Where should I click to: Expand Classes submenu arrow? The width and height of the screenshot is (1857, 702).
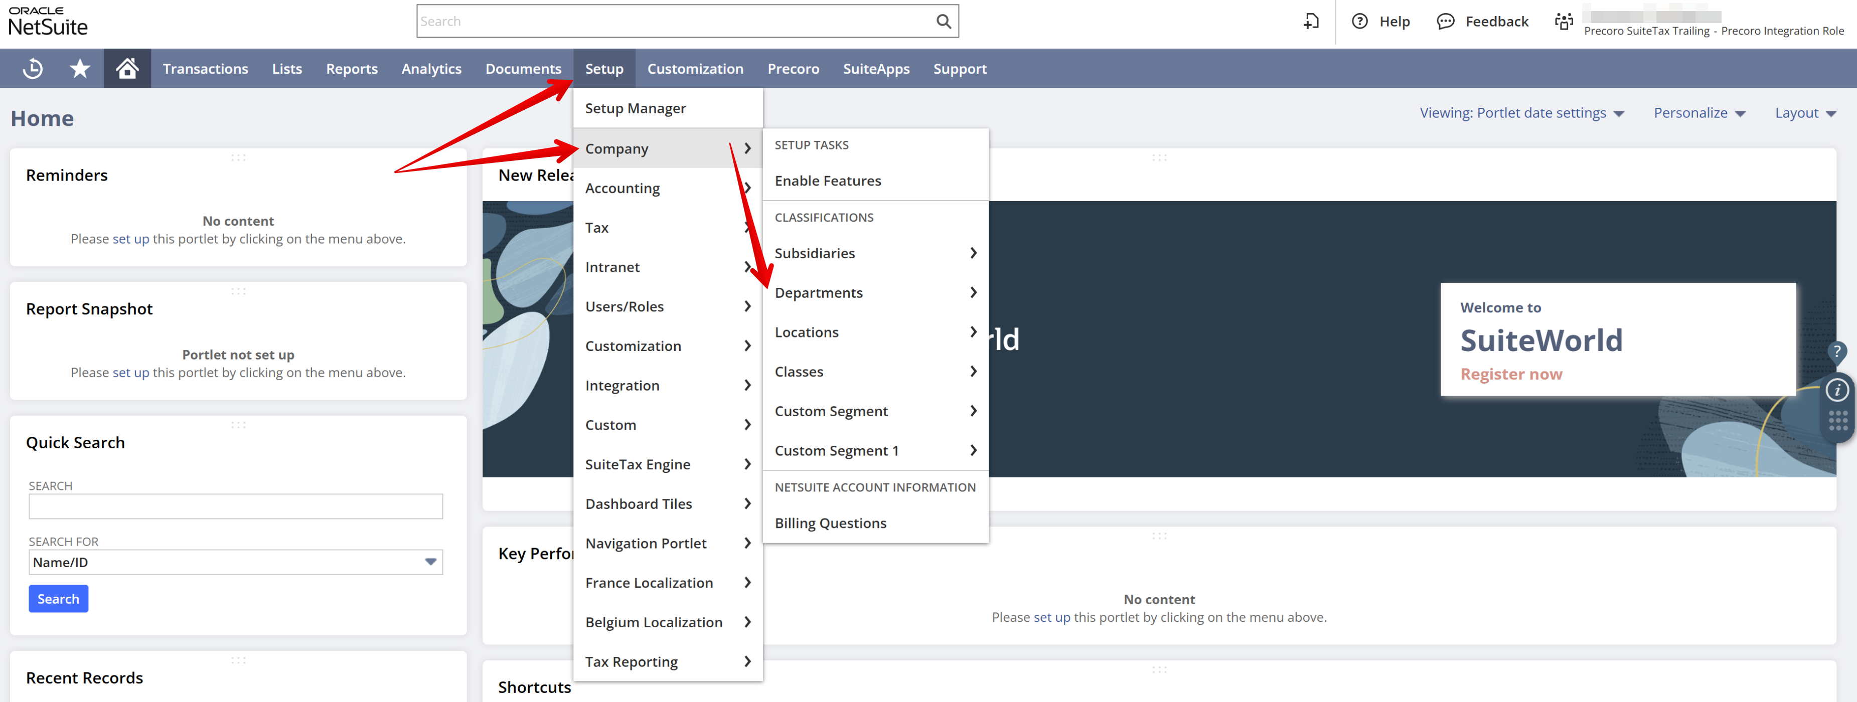point(973,371)
